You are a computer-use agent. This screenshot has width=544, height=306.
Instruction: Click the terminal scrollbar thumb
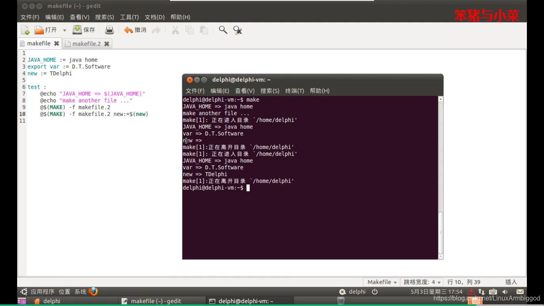(440, 233)
